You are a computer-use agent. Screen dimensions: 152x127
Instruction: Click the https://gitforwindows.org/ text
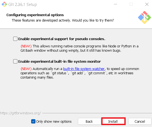tap(20, 113)
